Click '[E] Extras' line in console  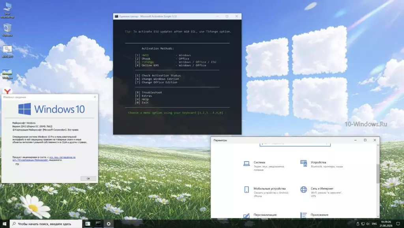point(144,95)
